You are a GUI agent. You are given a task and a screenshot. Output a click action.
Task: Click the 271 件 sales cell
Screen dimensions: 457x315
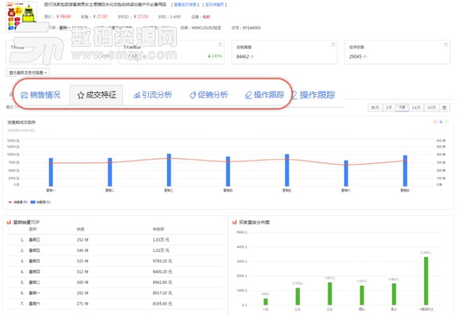82,304
